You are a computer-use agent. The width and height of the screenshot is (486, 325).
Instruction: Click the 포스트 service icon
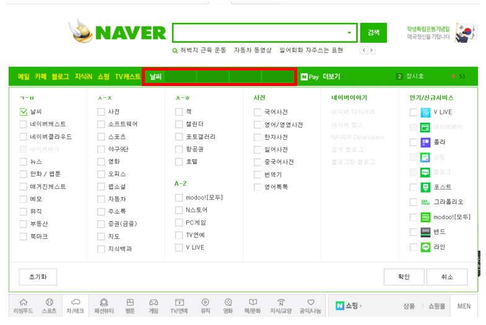(425, 187)
